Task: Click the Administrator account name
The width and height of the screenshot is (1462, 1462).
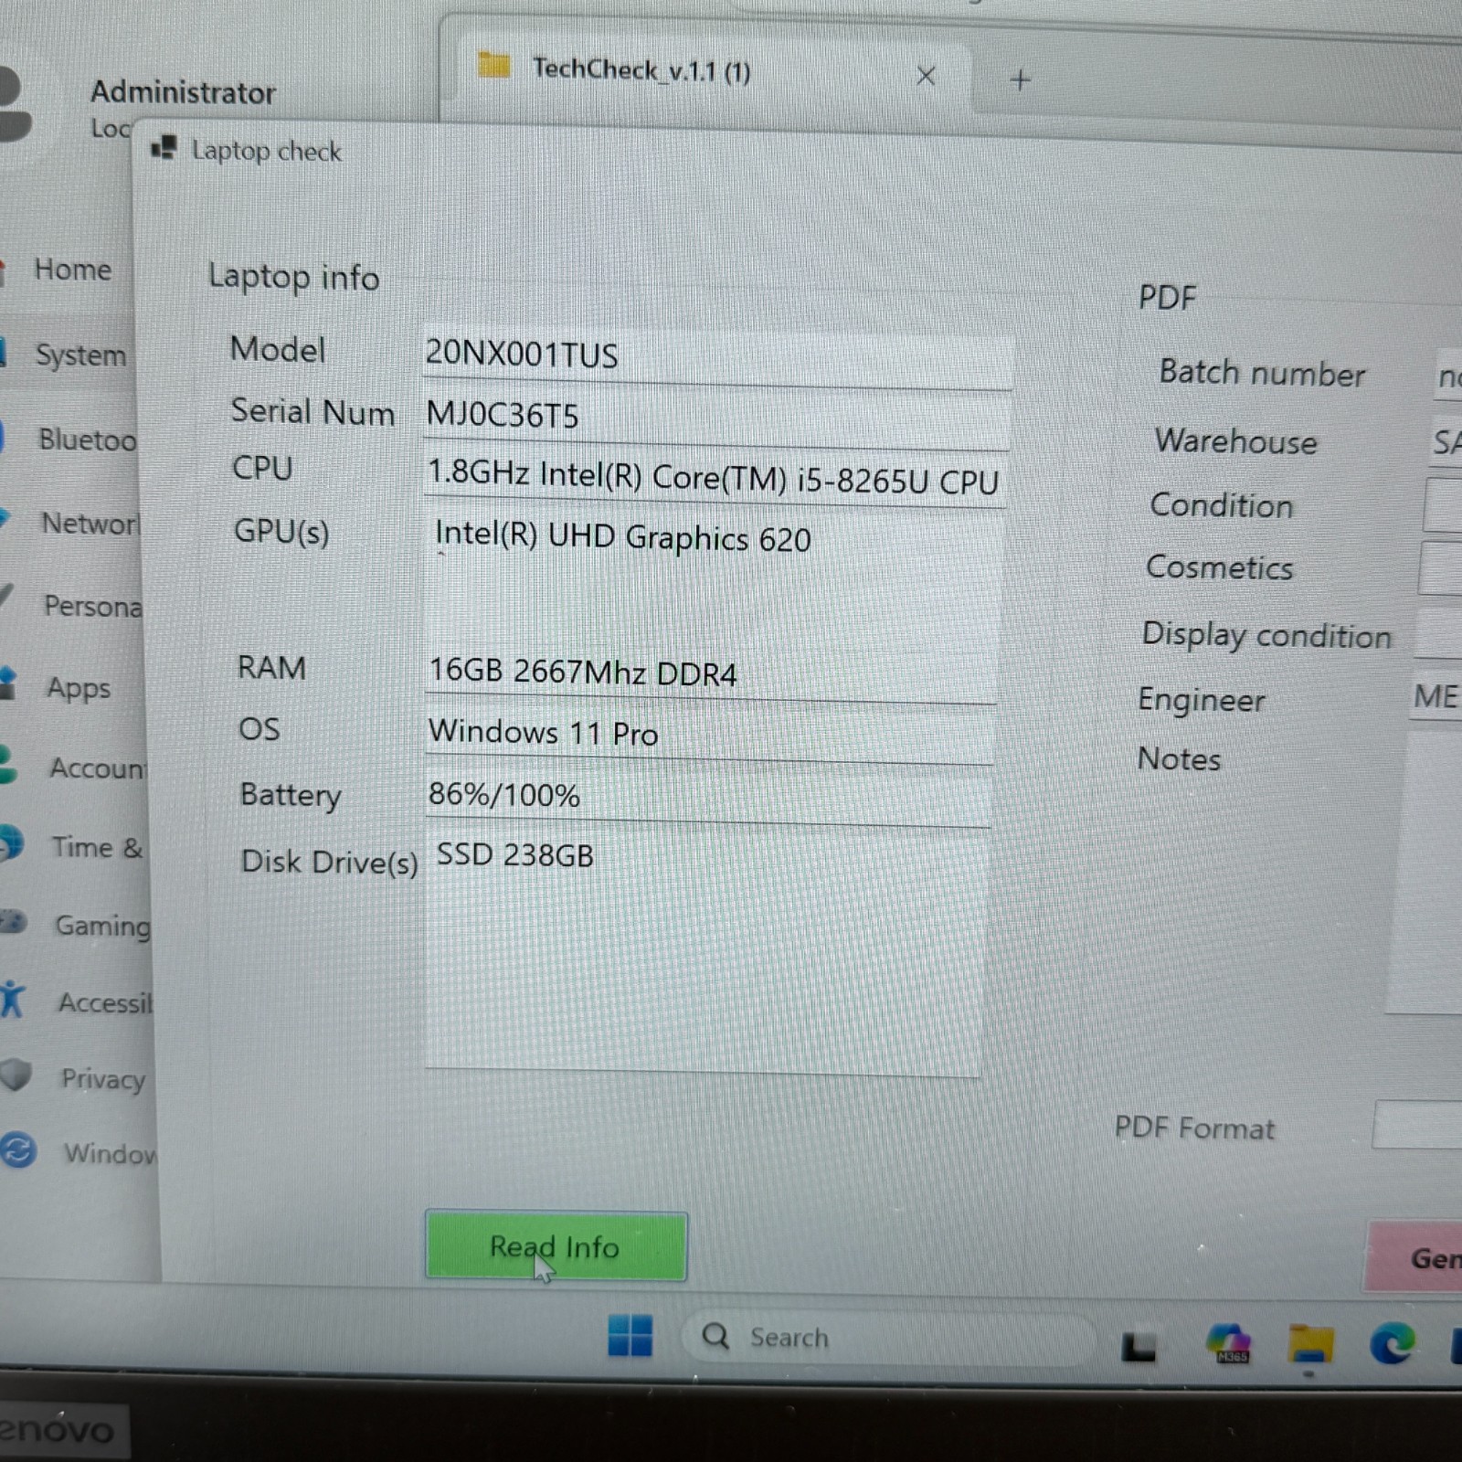Action: pyautogui.click(x=183, y=92)
